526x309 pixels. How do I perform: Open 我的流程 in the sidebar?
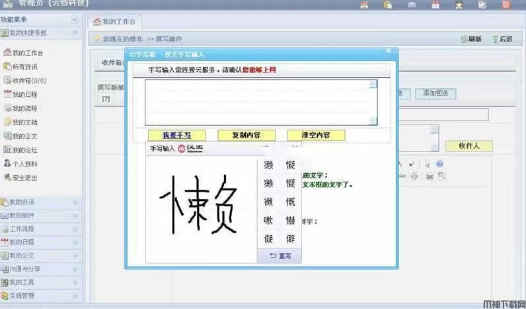(x=20, y=108)
